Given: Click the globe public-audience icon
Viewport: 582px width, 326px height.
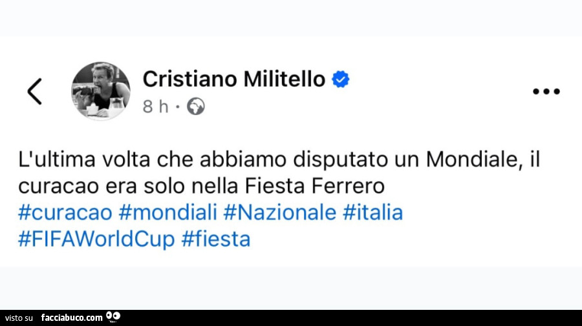Looking at the screenshot, I should 195,107.
